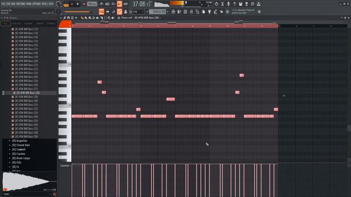Select the piano roll Delete tool
The width and height of the screenshot is (351, 197).
pos(94,18)
